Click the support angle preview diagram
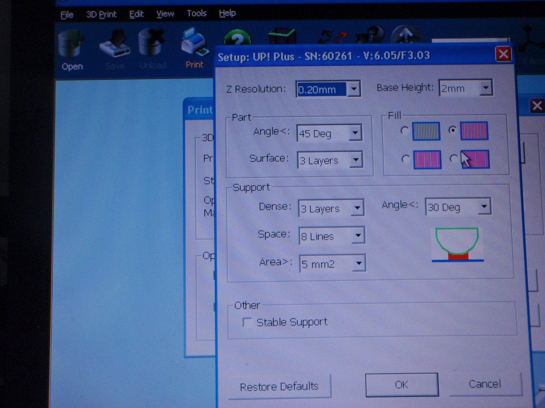Viewport: 545px width, 408px height. 458,245
